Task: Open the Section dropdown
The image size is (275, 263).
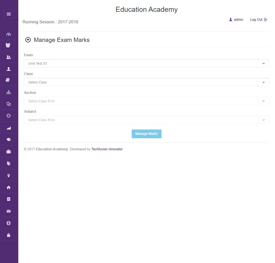Action: [x=146, y=101]
